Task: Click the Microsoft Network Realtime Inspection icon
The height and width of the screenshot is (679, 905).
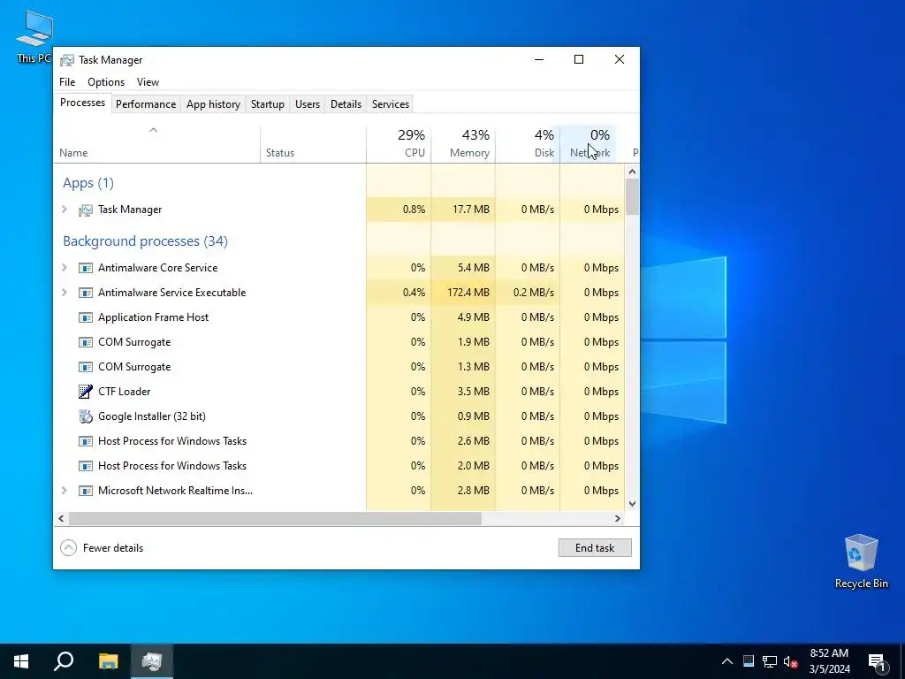Action: point(86,491)
